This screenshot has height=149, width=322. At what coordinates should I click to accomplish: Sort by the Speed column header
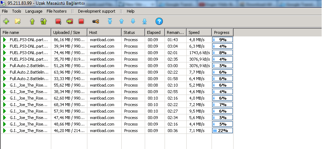point(199,32)
